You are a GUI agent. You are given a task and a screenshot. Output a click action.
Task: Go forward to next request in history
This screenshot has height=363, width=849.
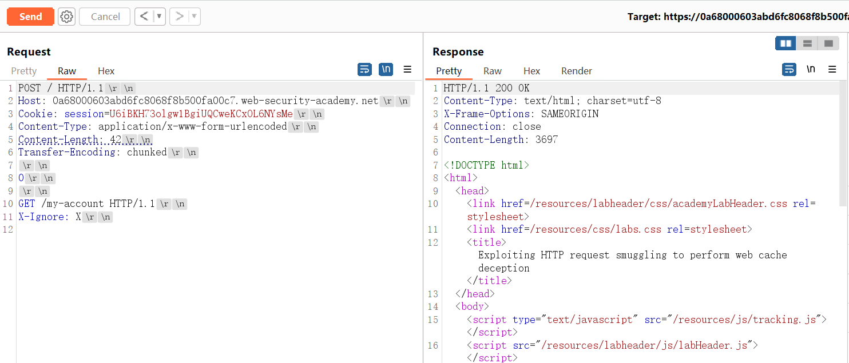[180, 17]
